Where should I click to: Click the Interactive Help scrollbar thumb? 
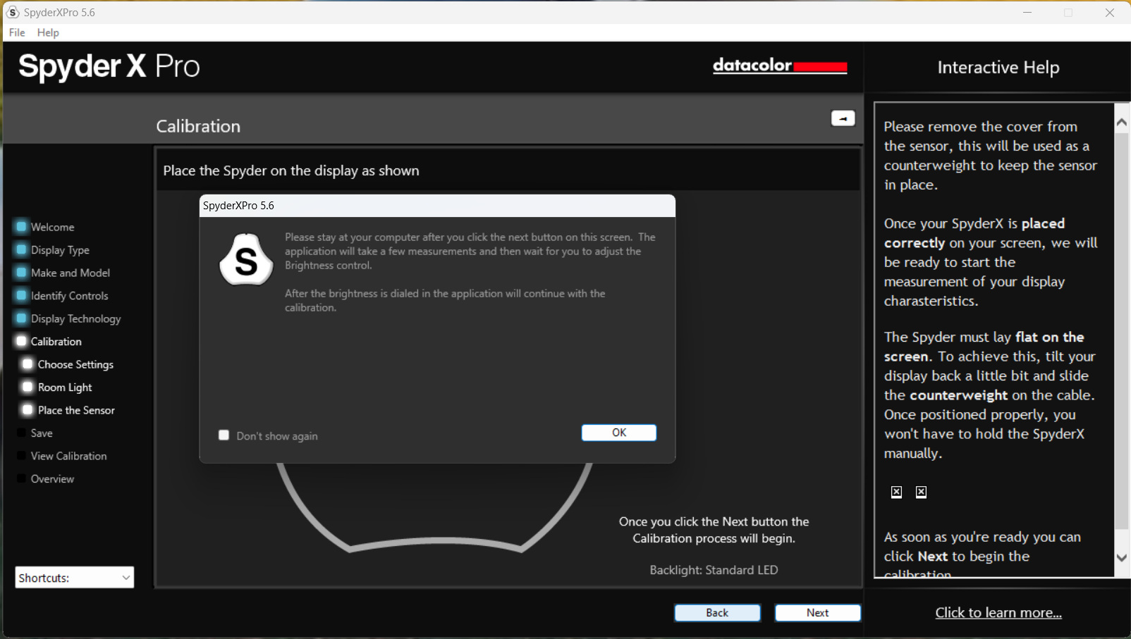(1122, 330)
